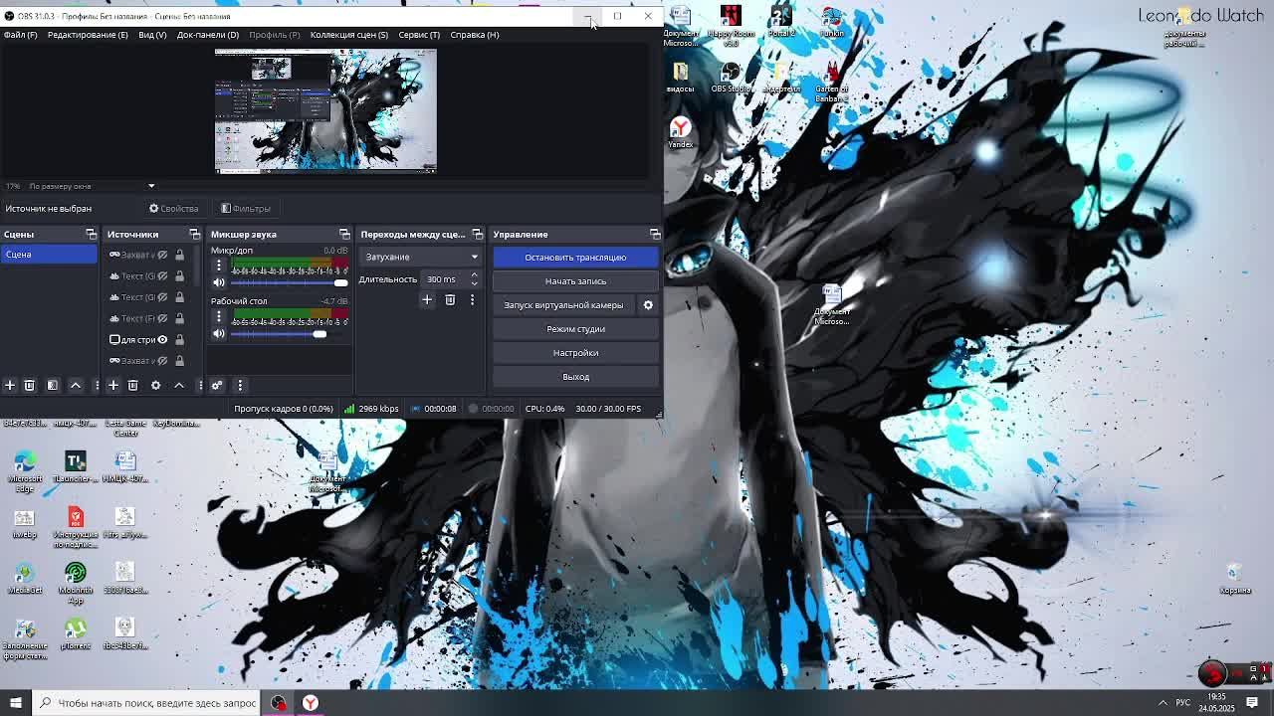This screenshot has width=1274, height=716.
Task: Open Scenes toolbar overflow three dots
Action: click(97, 385)
